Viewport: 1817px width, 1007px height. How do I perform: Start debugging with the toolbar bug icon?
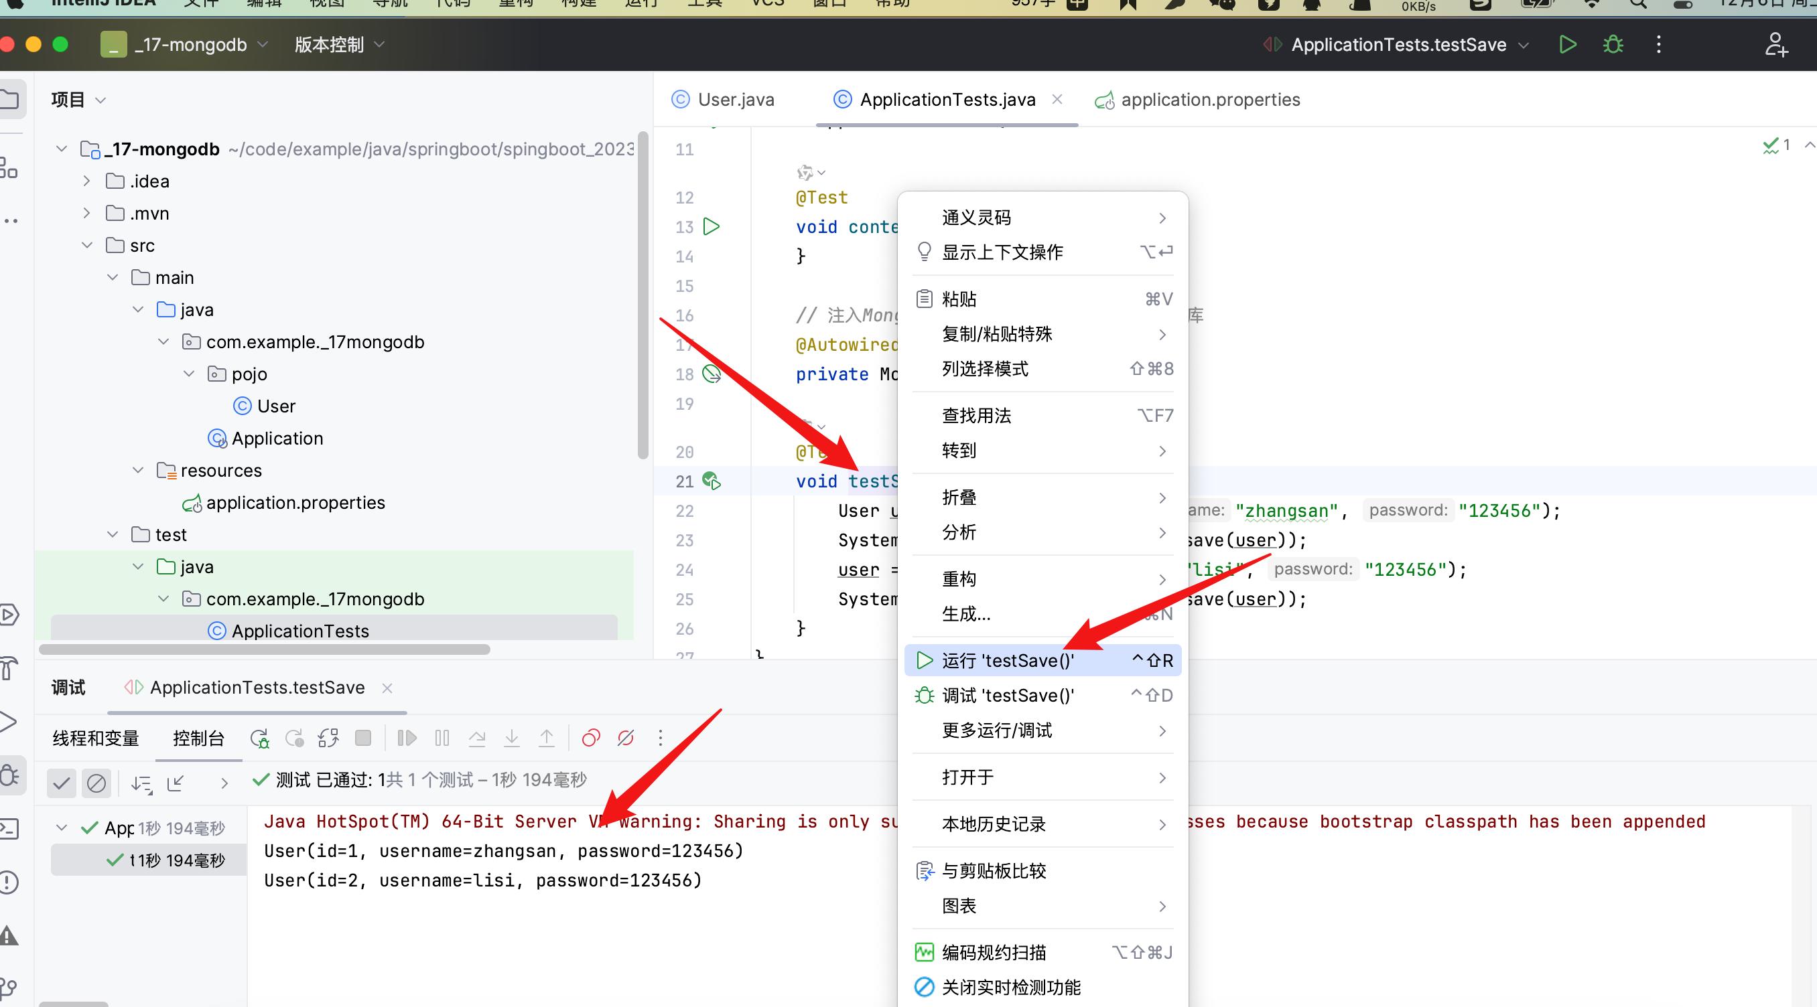(x=1613, y=44)
